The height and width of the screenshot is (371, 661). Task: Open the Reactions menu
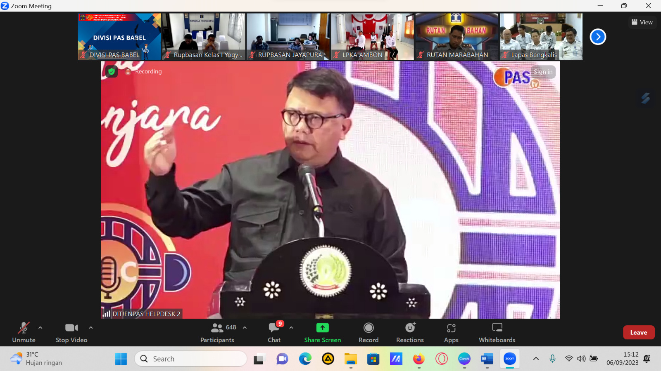pyautogui.click(x=410, y=332)
